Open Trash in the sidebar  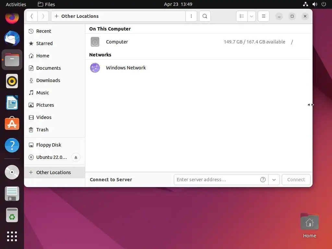pos(54,130)
